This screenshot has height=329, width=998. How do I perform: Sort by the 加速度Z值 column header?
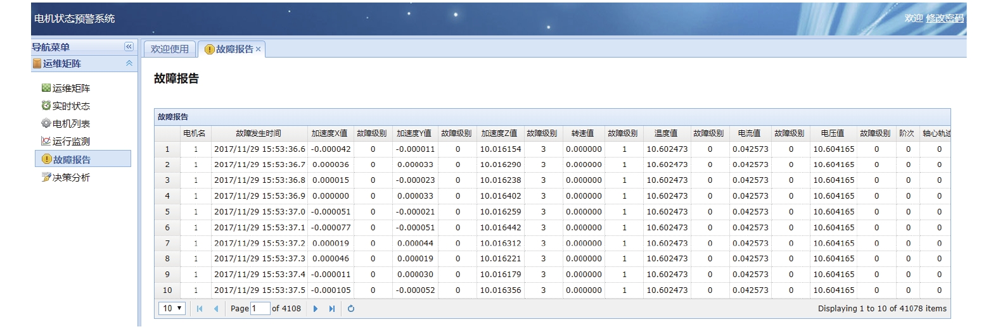pyautogui.click(x=500, y=133)
